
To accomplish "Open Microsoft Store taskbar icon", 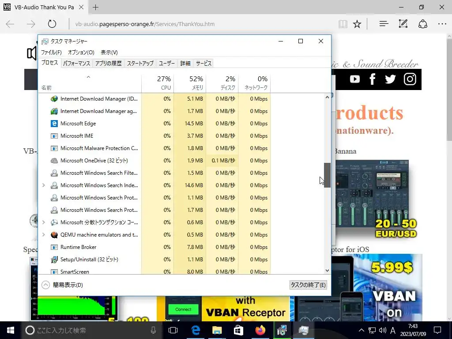I will pyautogui.click(x=238, y=330).
